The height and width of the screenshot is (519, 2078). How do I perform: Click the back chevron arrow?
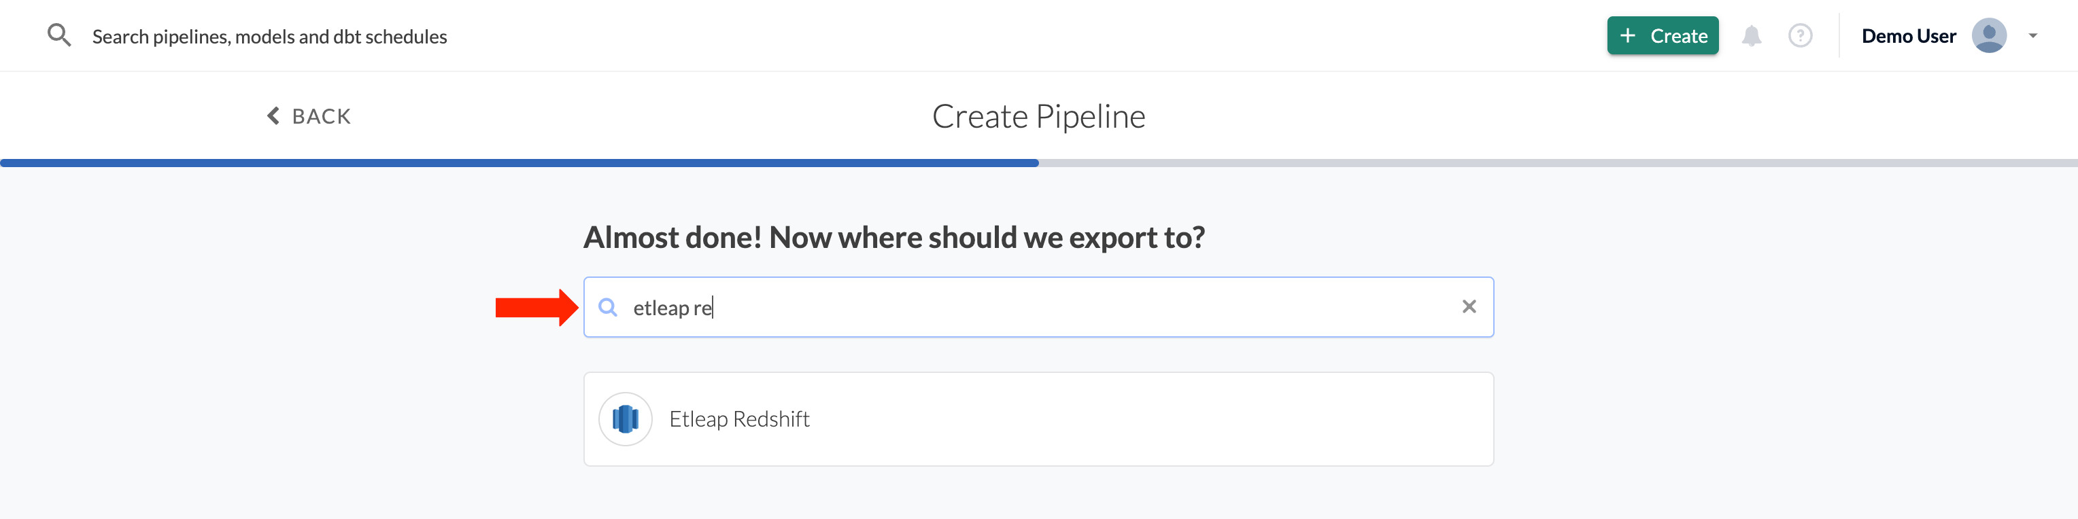pyautogui.click(x=273, y=116)
